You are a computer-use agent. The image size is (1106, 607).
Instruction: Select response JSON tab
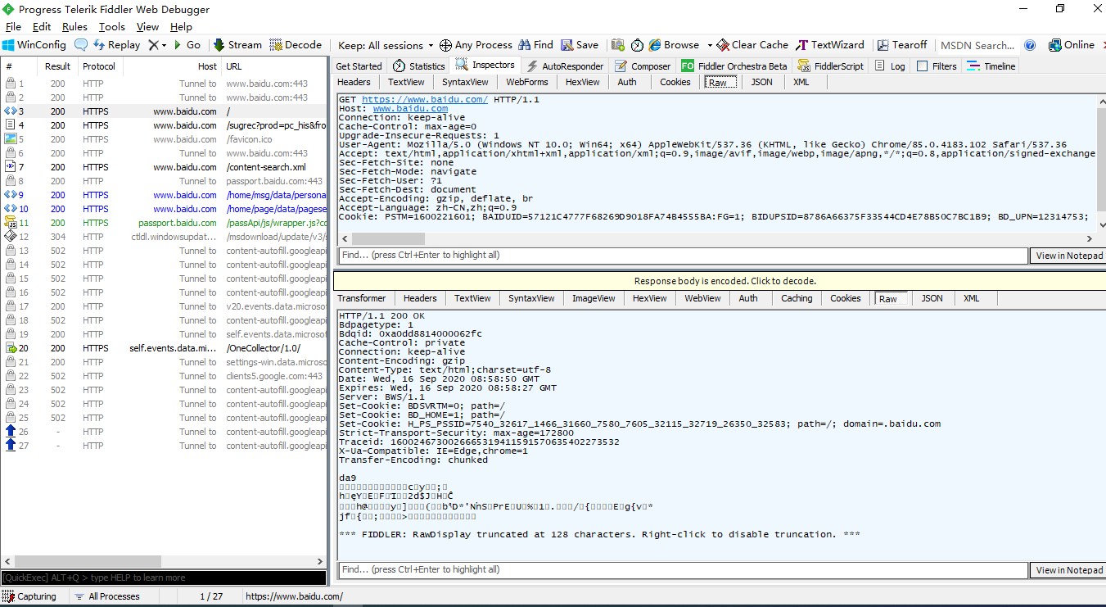pos(932,298)
